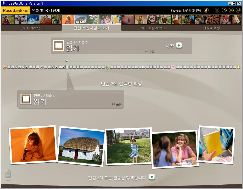Click the box just before pink unit 4 marker
The image size is (243, 189).
click(x=169, y=67)
